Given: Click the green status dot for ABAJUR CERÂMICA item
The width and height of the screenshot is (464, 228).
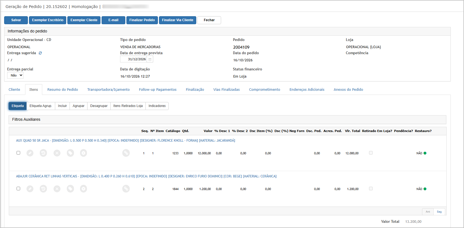Looking at the screenshot, I should (425, 189).
